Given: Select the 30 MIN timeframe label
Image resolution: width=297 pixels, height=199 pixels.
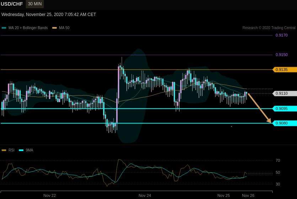Looking at the screenshot, I should pyautogui.click(x=35, y=4).
